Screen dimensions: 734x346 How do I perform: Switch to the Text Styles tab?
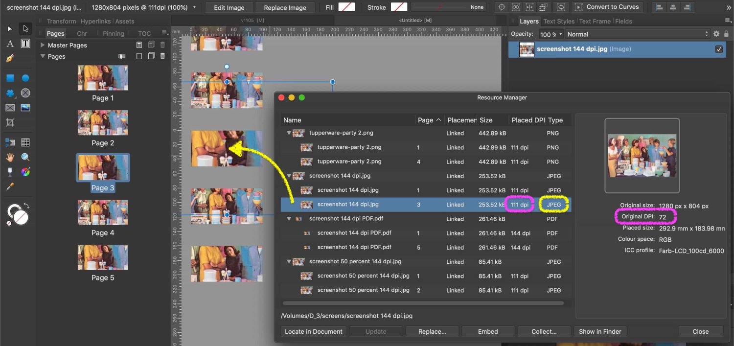click(x=559, y=21)
